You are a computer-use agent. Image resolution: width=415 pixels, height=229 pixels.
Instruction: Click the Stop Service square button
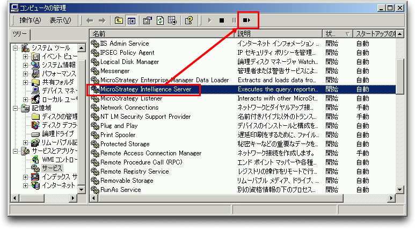[222, 20]
